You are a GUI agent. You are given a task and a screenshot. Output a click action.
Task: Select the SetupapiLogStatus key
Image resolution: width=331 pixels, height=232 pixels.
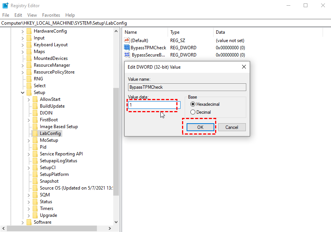tap(59, 161)
